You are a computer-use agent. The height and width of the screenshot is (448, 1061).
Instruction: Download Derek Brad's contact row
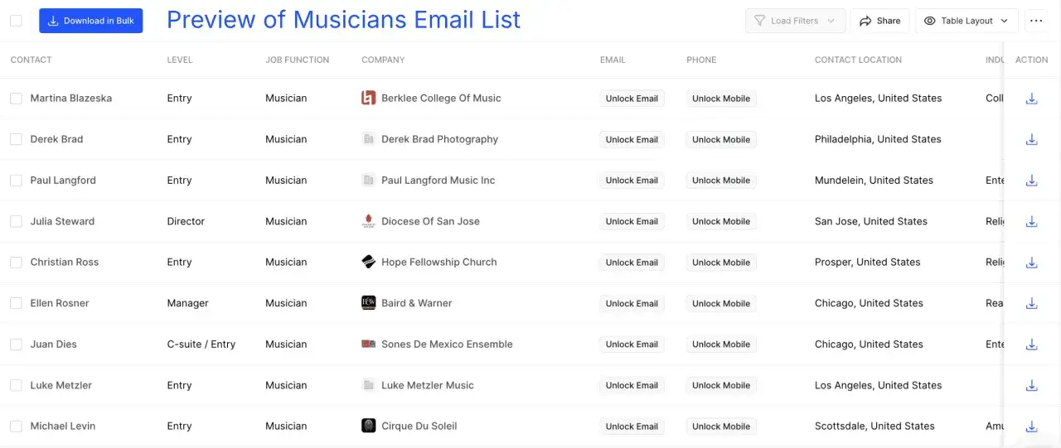click(x=1031, y=139)
